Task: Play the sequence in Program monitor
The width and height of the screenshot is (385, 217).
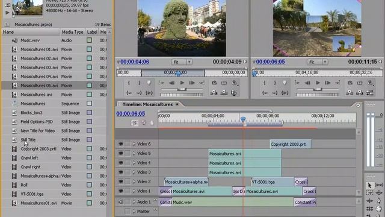Action: (318, 83)
